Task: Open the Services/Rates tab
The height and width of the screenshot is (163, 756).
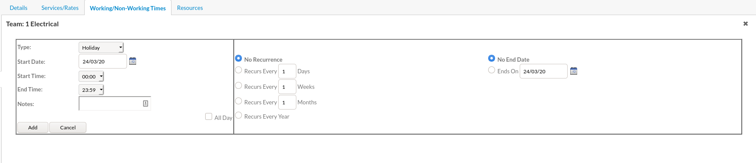Action: tap(60, 8)
